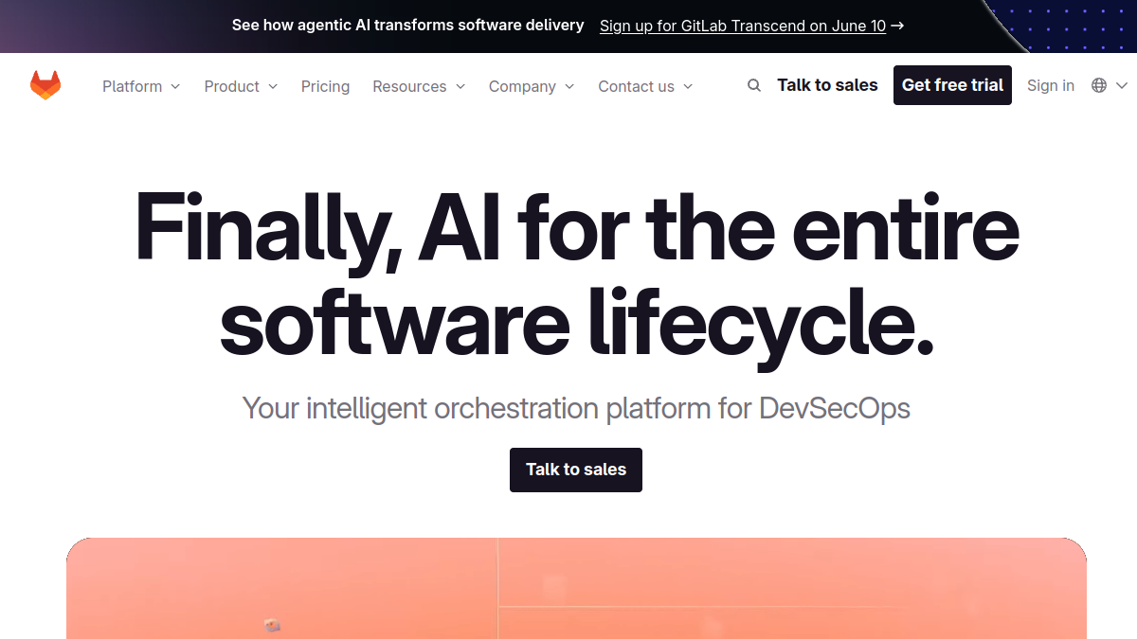
Task: Open the Resources dropdown menu
Action: click(x=419, y=86)
